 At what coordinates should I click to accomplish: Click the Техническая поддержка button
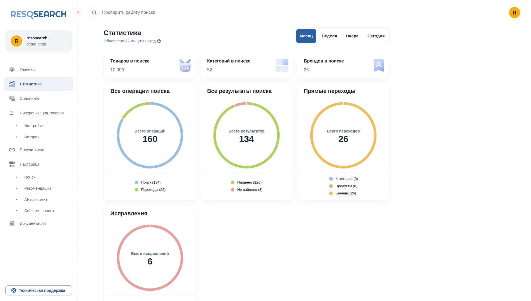(x=39, y=290)
